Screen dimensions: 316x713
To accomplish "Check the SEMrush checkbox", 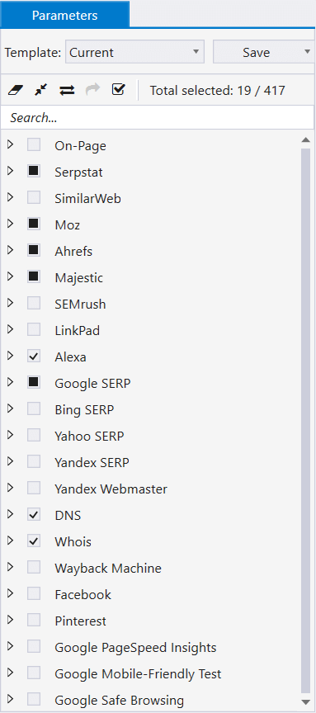I will click(34, 303).
